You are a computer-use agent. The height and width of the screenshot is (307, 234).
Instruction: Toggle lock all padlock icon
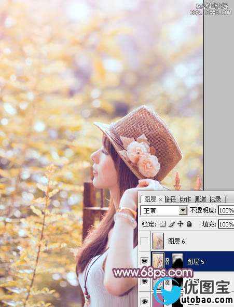pos(189,224)
